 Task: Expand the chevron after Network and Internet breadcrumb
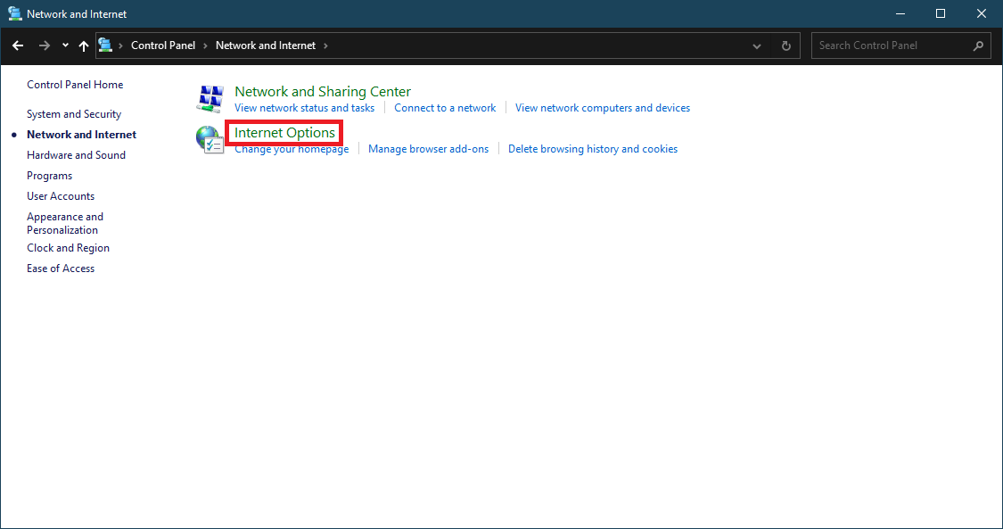(x=328, y=45)
